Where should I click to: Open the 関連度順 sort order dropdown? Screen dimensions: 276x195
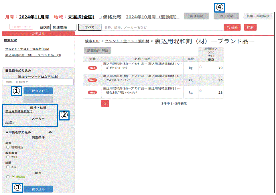63,27
